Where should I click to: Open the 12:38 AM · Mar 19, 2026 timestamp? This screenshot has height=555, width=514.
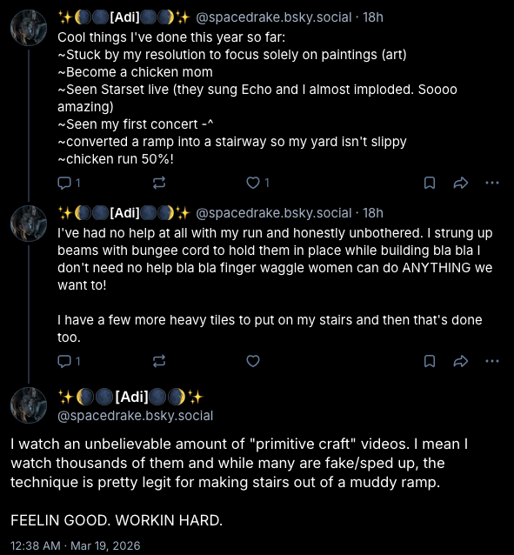click(x=76, y=545)
